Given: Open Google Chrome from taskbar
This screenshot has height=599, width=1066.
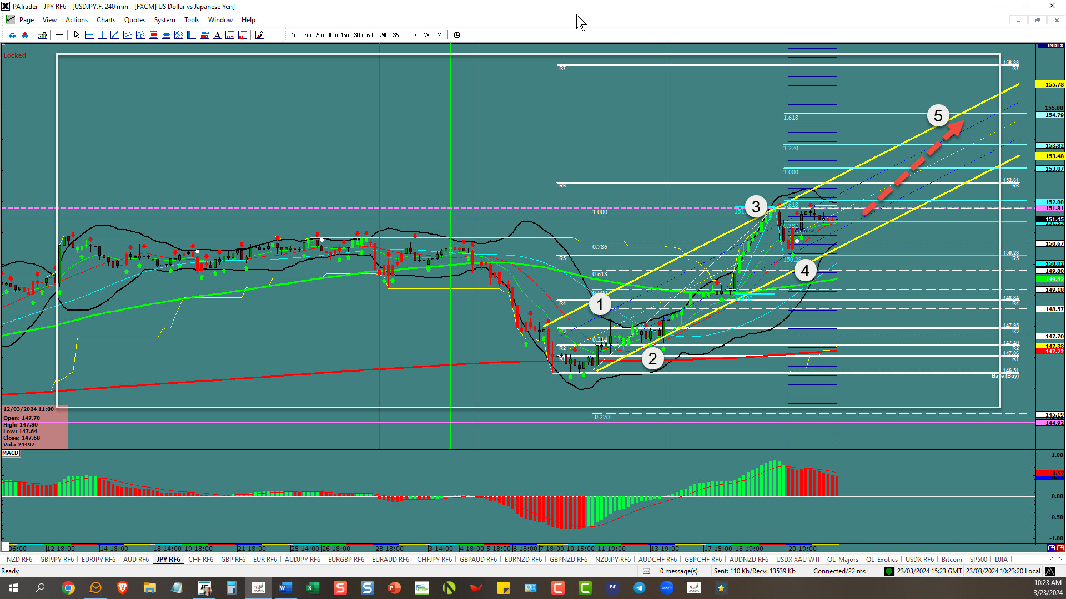Looking at the screenshot, I should coord(68,588).
